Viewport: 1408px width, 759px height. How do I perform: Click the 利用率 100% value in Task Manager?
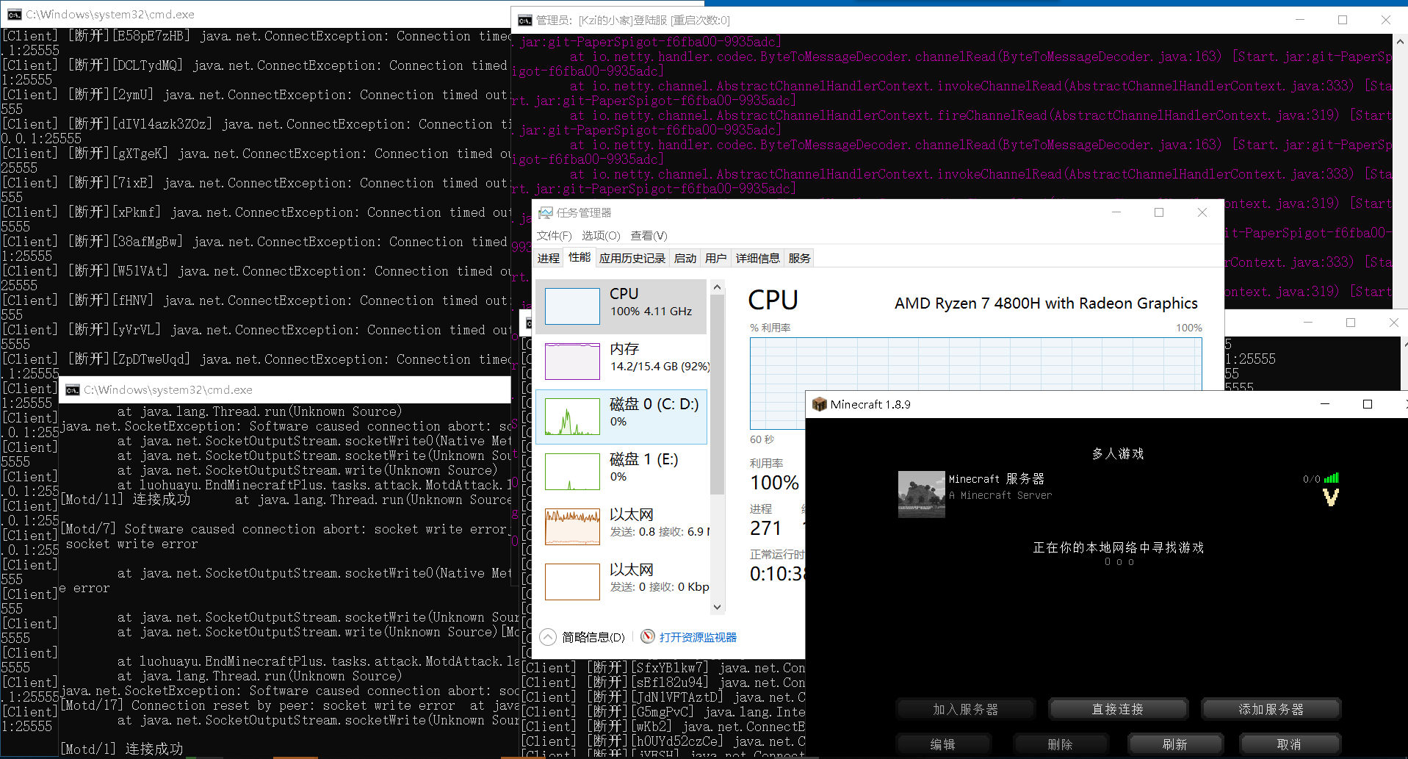click(775, 483)
